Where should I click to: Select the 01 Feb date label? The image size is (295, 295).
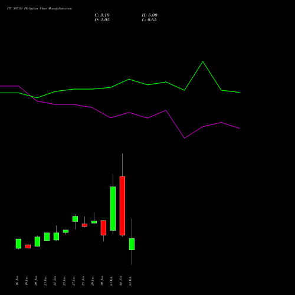(x=112, y=281)
